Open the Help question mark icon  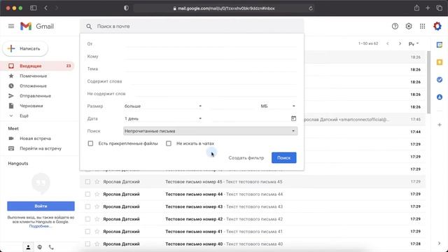395,27
